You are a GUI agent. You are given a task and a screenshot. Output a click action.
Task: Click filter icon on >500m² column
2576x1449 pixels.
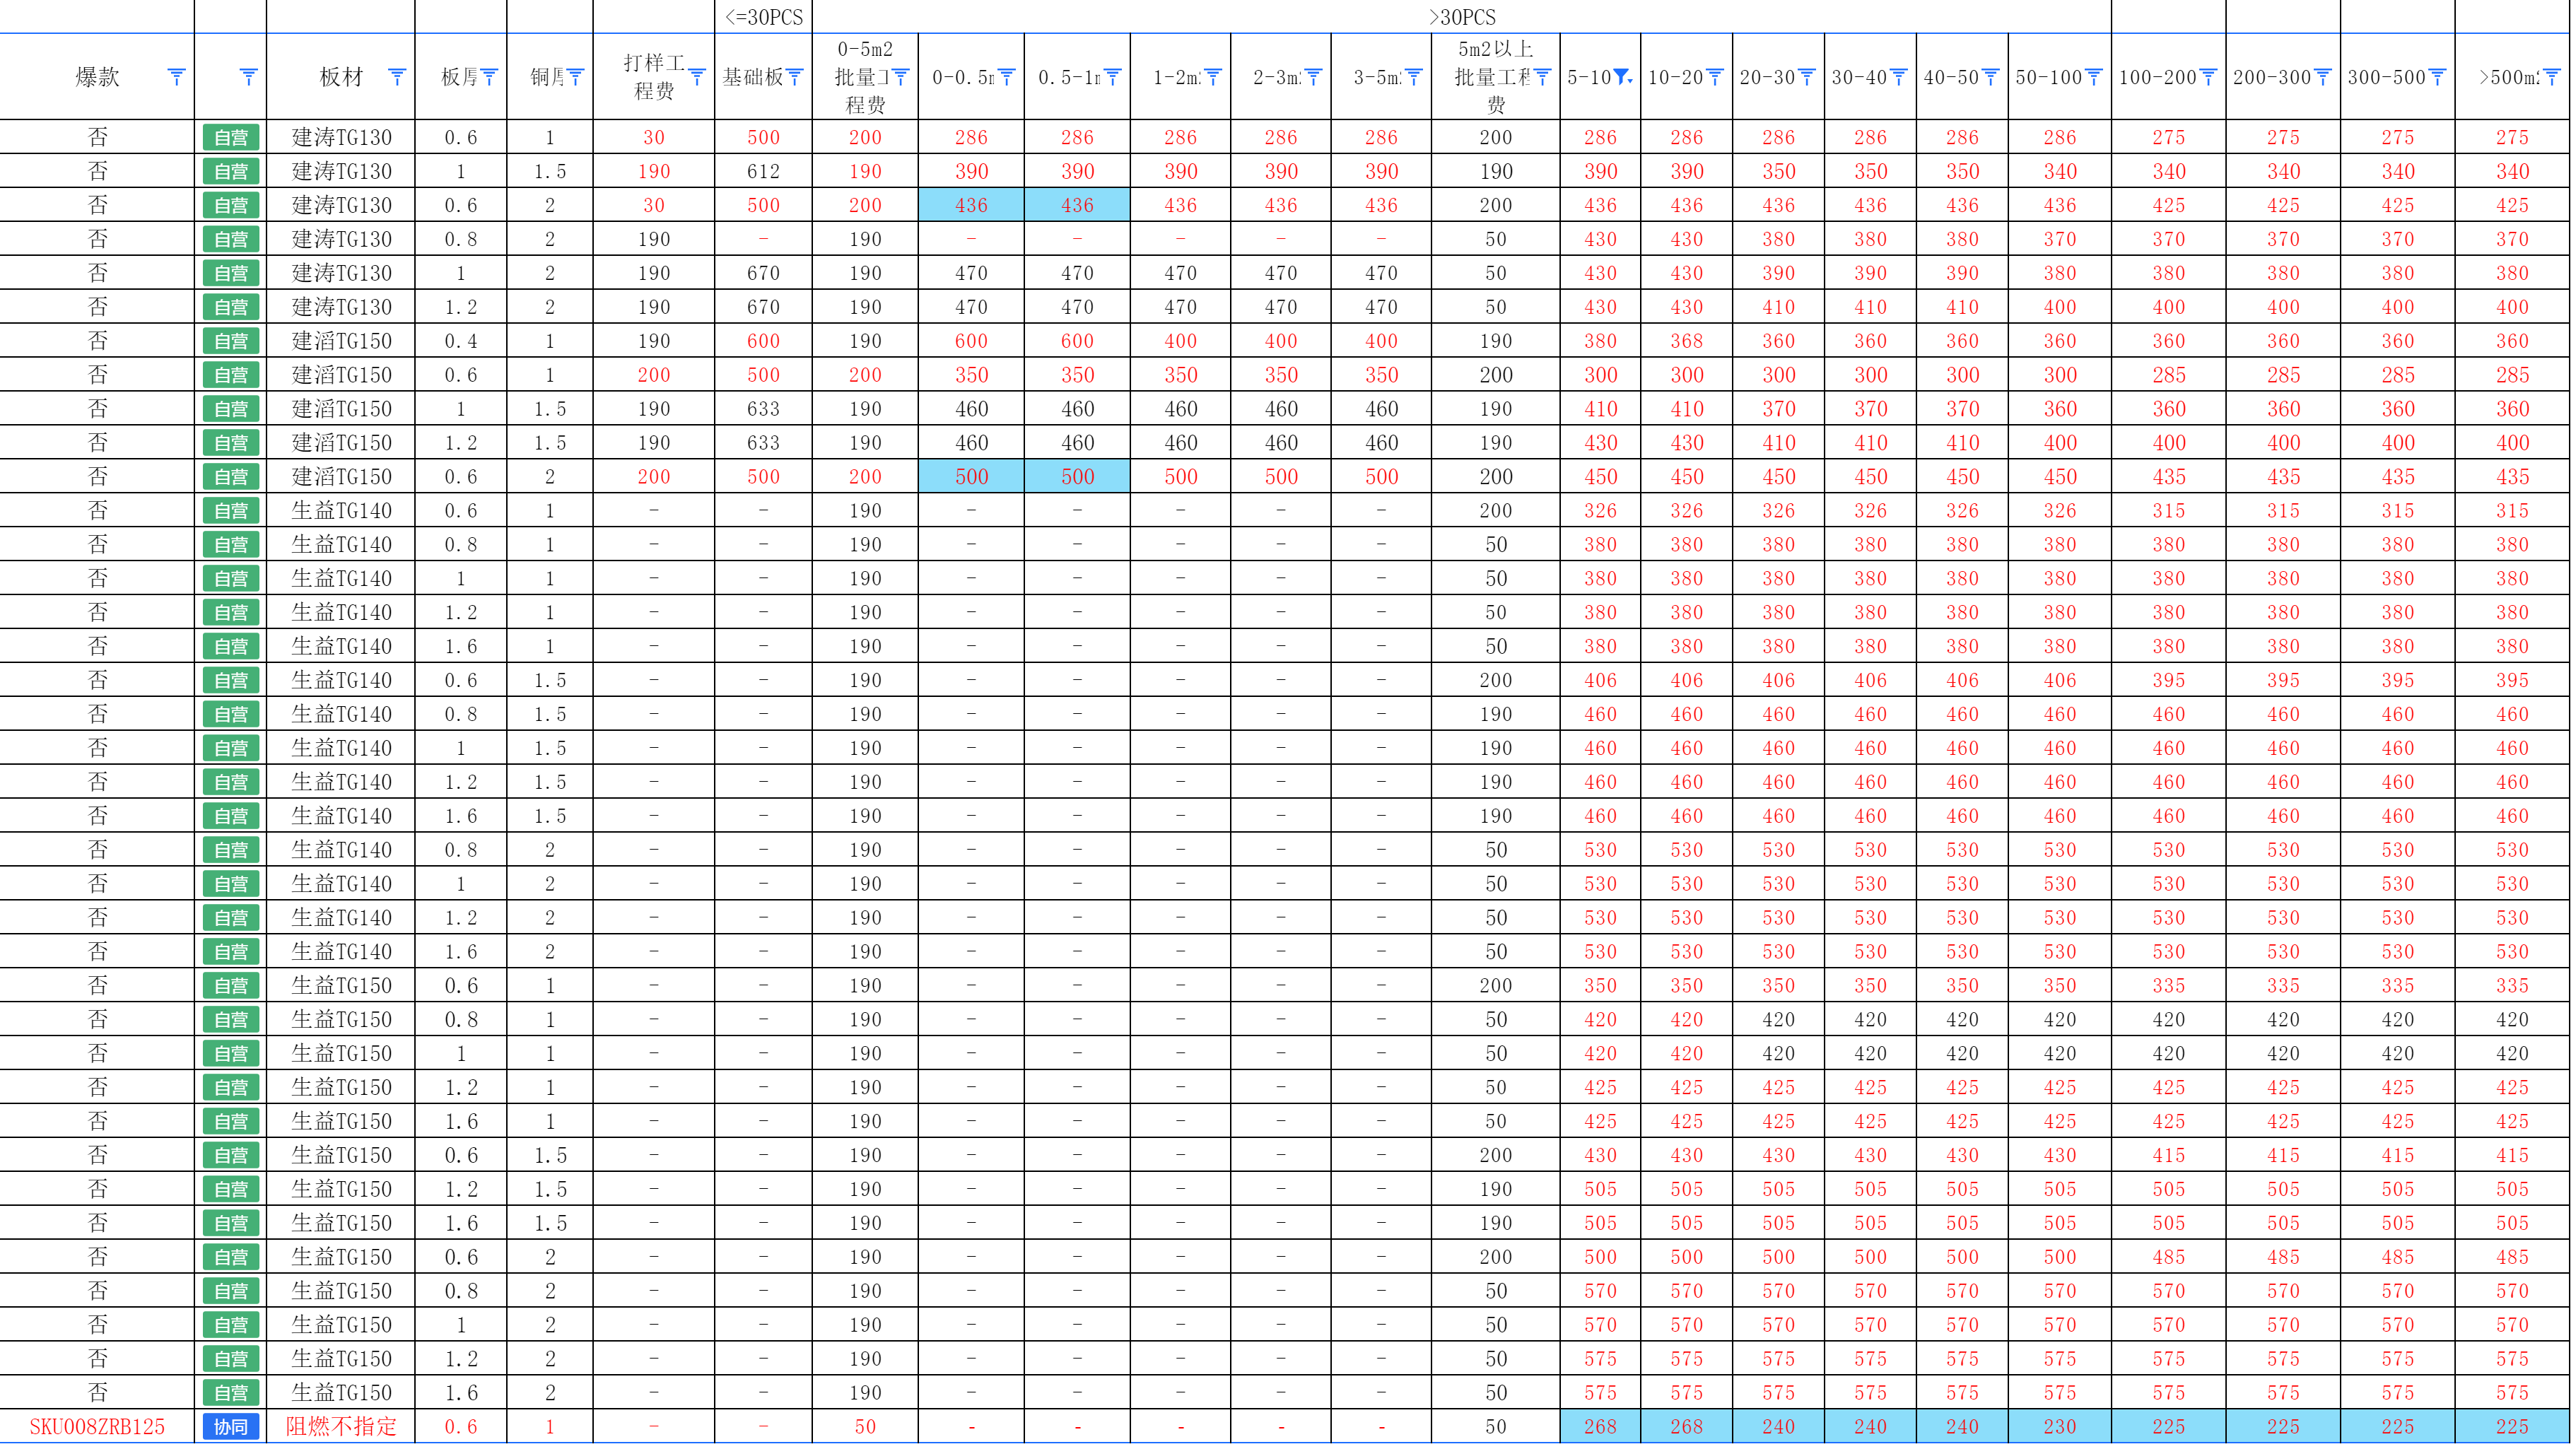(x=2551, y=77)
